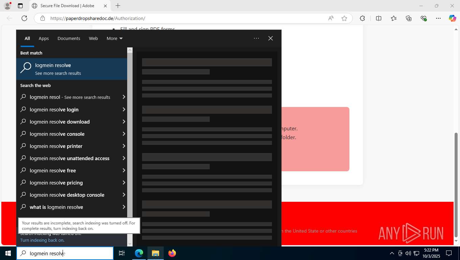Viewport: 460px width, 260px height.
Task: Expand arrow for what is logmein resolve
Action: (124, 207)
